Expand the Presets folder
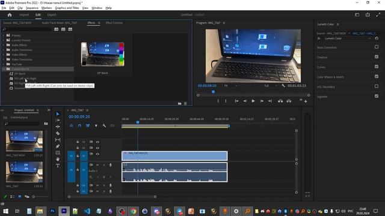The width and height of the screenshot is (385, 216). click(4, 35)
